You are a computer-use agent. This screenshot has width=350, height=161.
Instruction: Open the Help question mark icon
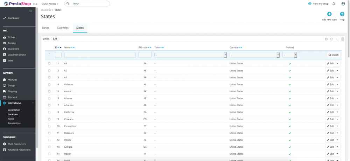342,14
